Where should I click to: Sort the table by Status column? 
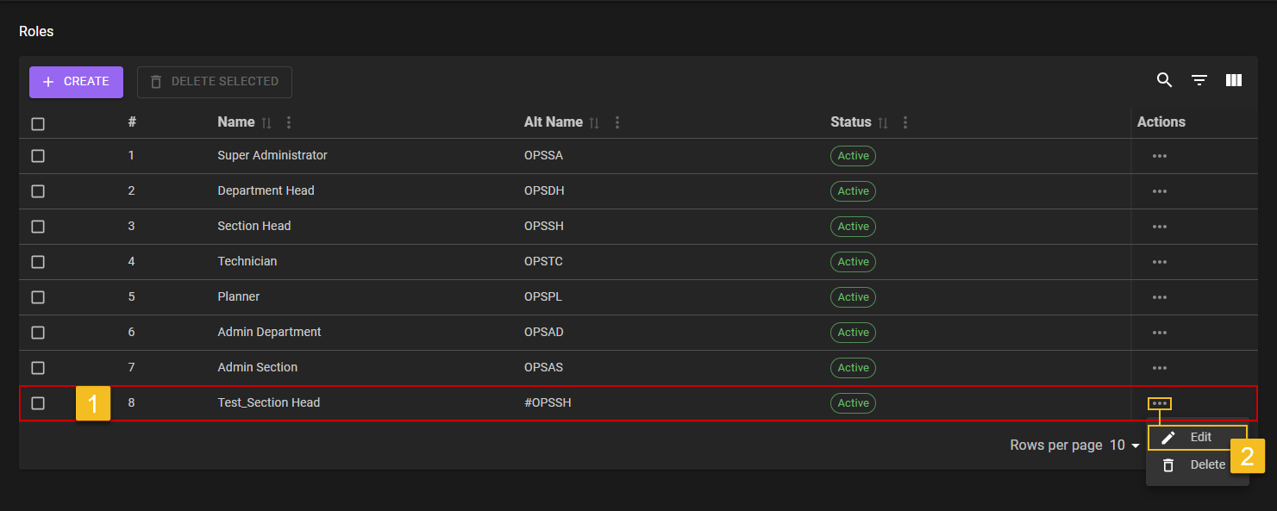tap(883, 123)
